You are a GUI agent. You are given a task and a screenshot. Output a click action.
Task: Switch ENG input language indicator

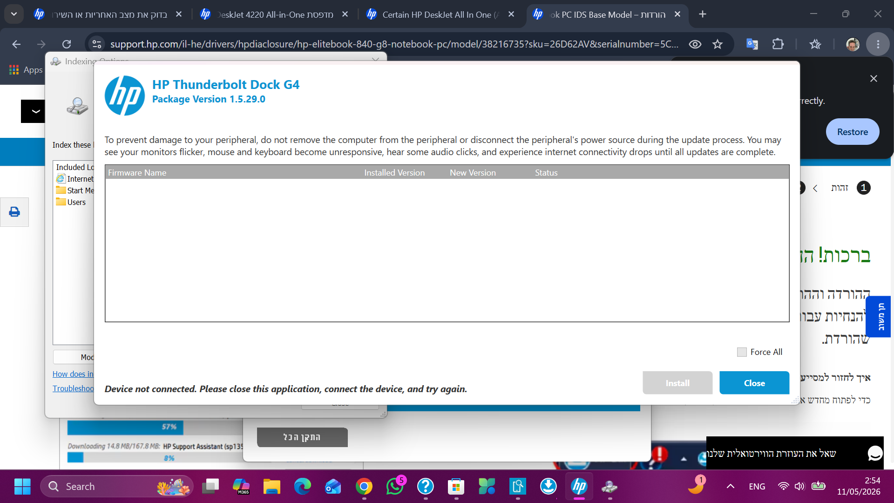coord(757,487)
